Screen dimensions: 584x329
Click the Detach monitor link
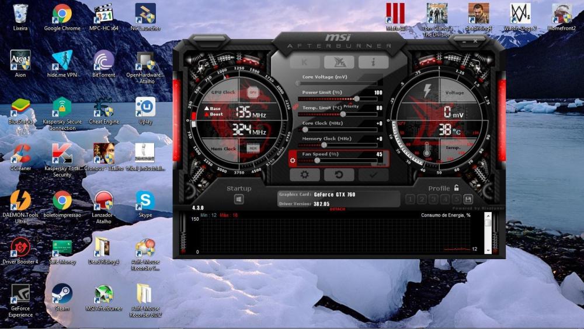coord(338,209)
